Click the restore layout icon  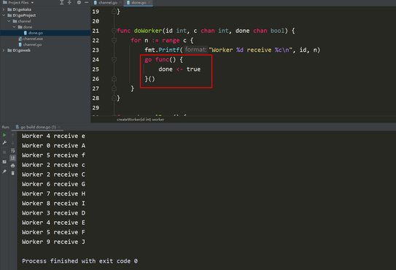[4, 162]
